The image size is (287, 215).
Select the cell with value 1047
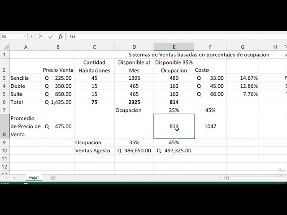(210, 126)
